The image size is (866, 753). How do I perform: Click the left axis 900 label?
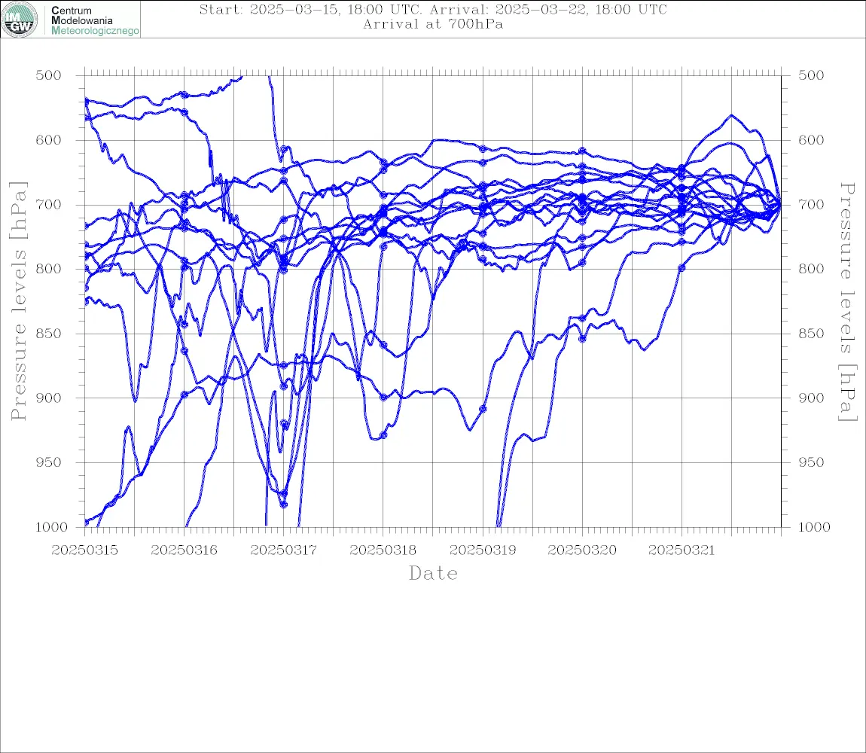48,398
